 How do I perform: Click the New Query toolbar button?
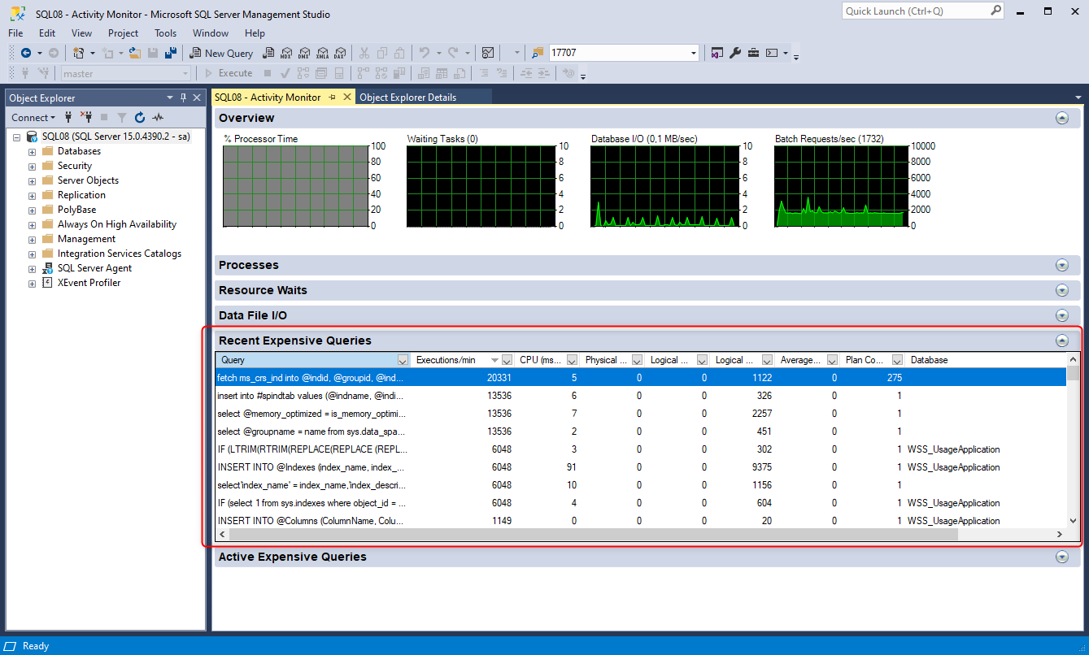click(221, 53)
